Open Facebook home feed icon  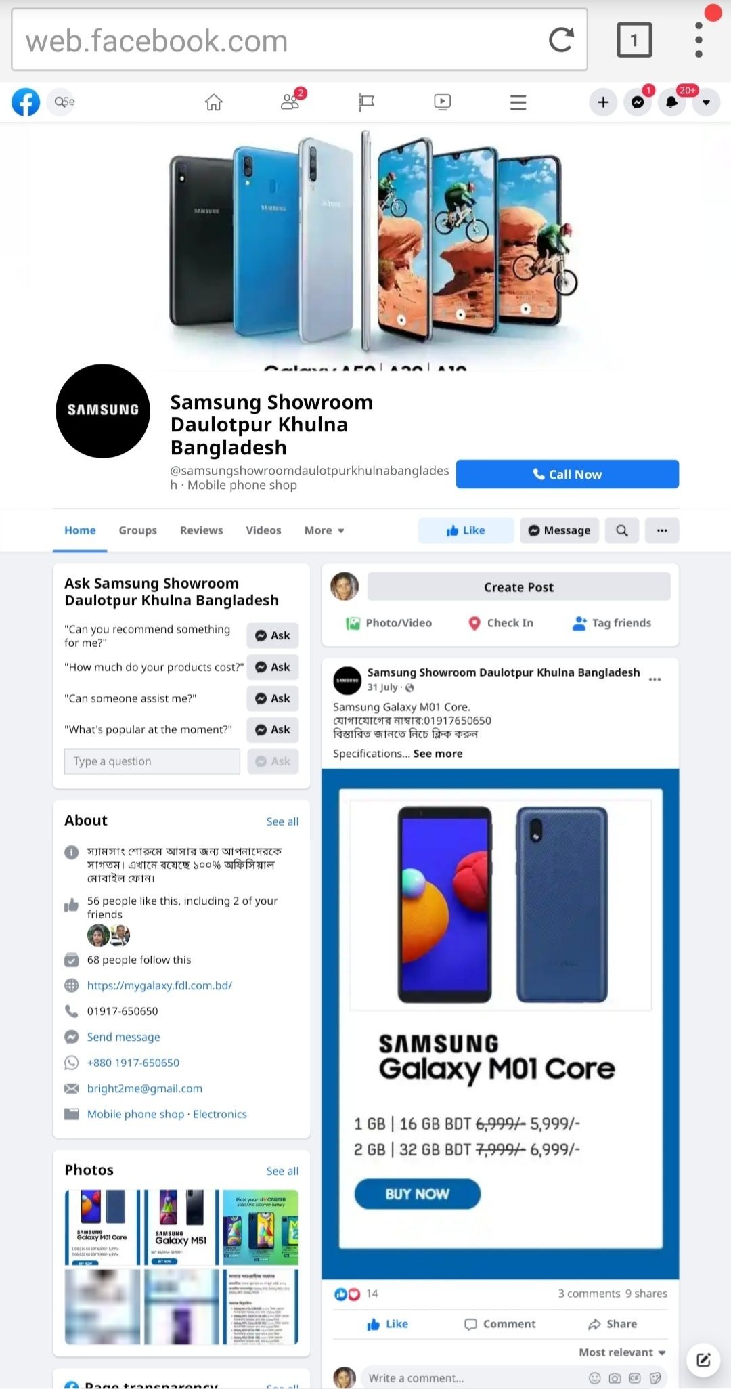coord(214,102)
